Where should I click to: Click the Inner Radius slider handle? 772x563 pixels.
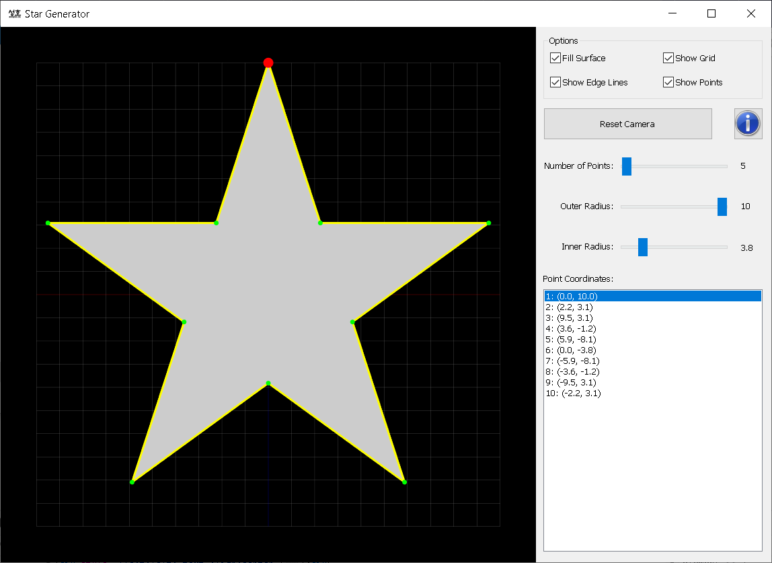[x=643, y=247]
